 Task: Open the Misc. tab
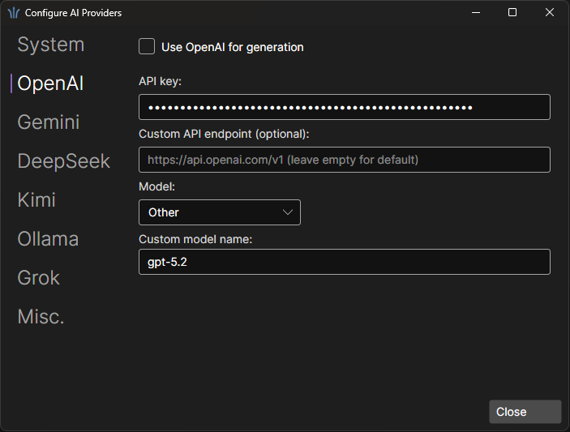(41, 317)
